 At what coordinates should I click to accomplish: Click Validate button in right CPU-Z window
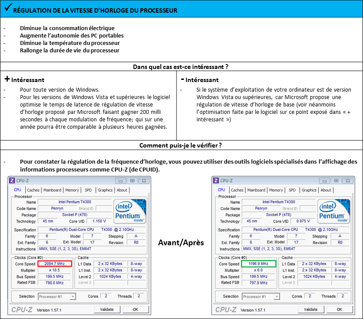311,309
